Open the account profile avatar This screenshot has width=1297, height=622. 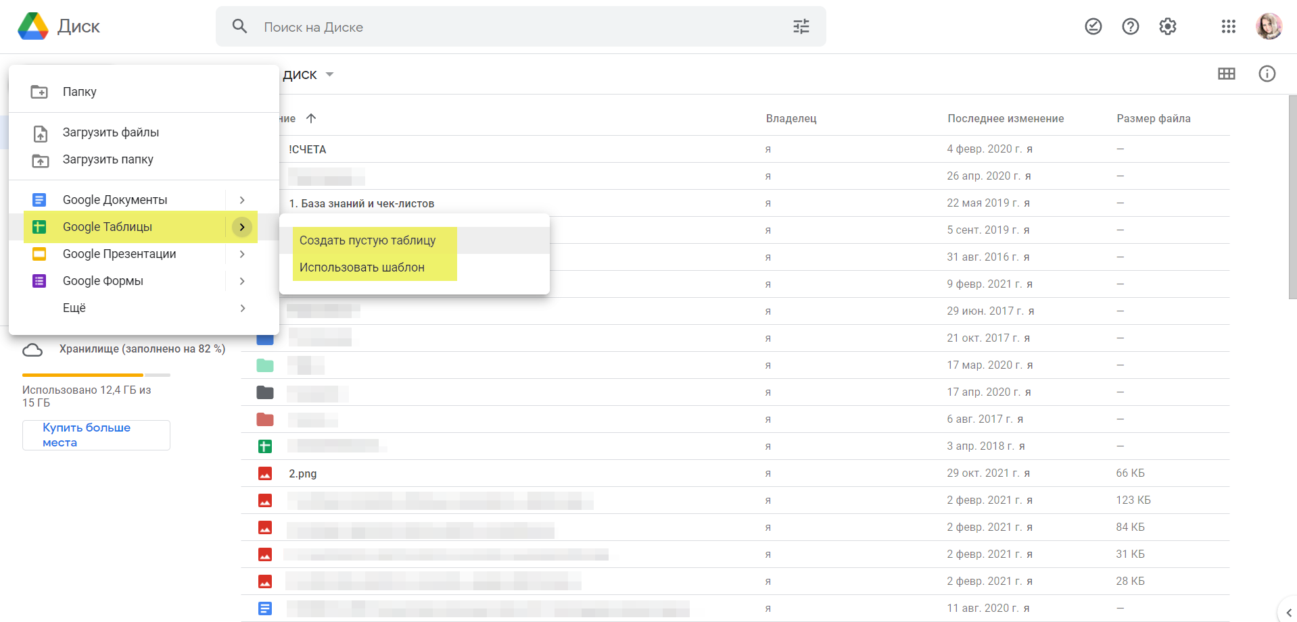click(1269, 26)
